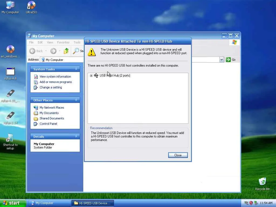Click the security shield tray icon
The width and height of the screenshot is (276, 207).
pyautogui.click(x=251, y=203)
